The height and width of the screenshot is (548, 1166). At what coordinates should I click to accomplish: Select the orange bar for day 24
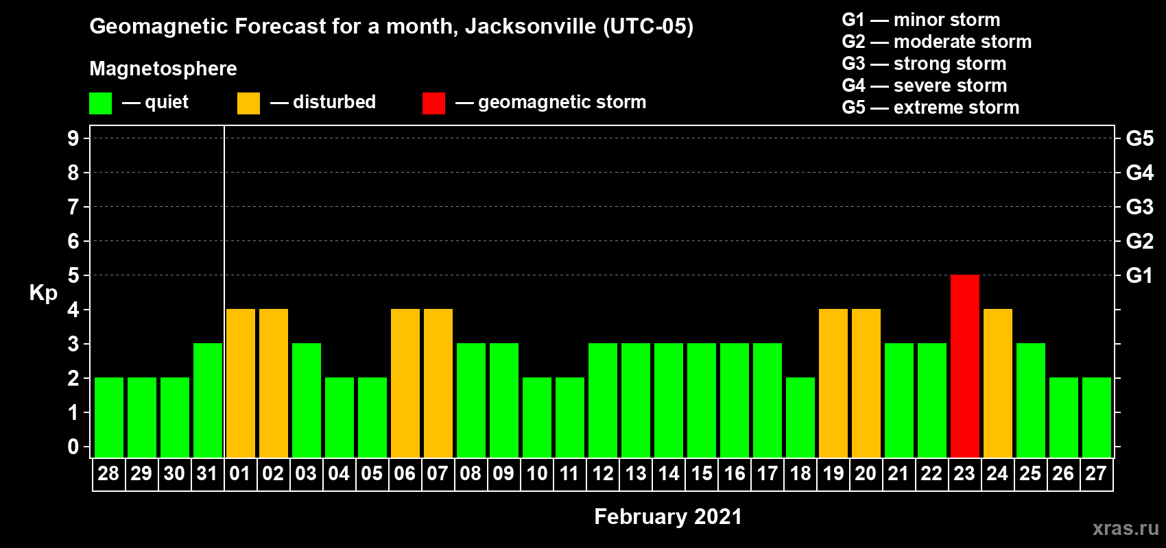pos(998,384)
